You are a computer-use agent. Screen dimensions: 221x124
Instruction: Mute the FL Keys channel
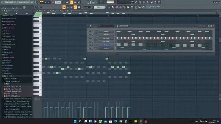(x=88, y=45)
